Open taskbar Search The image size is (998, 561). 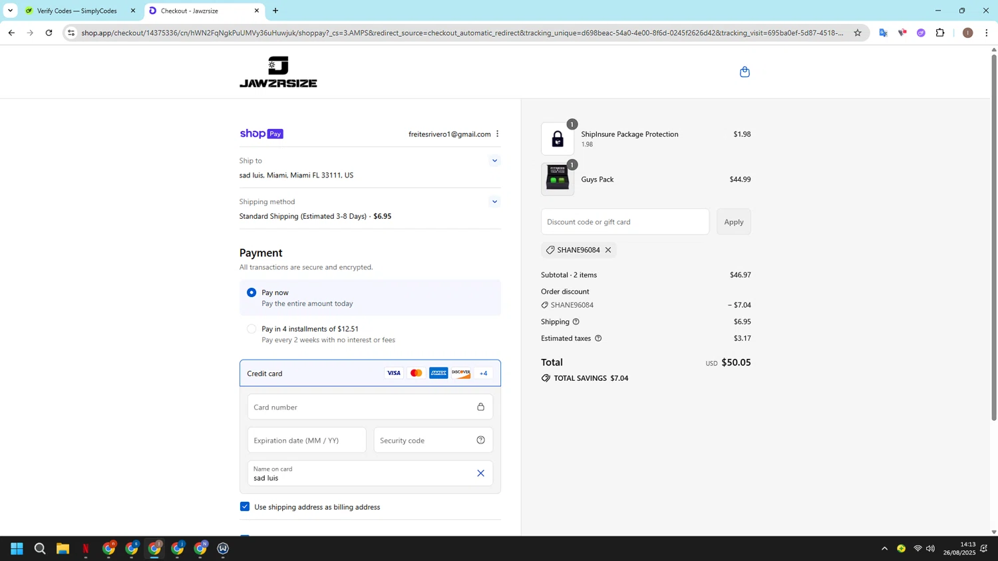pos(40,548)
